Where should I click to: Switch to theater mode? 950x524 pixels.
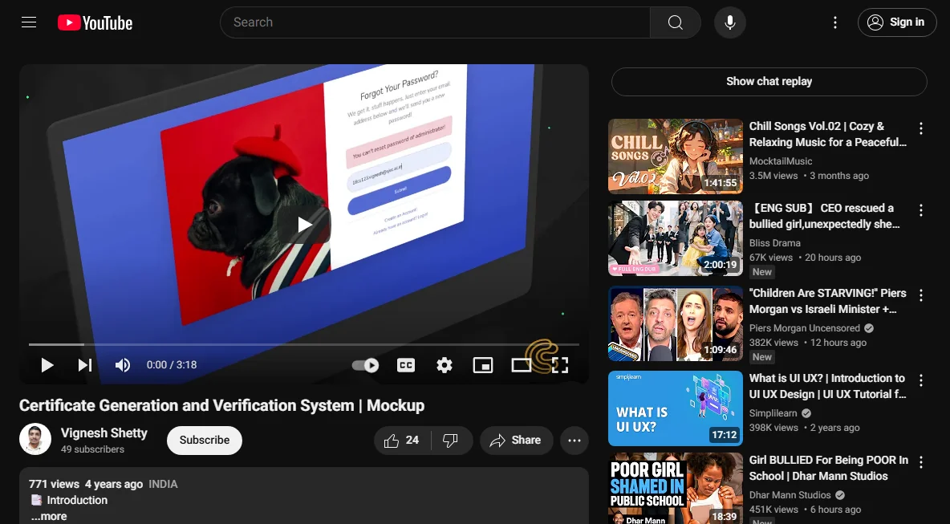click(x=521, y=364)
